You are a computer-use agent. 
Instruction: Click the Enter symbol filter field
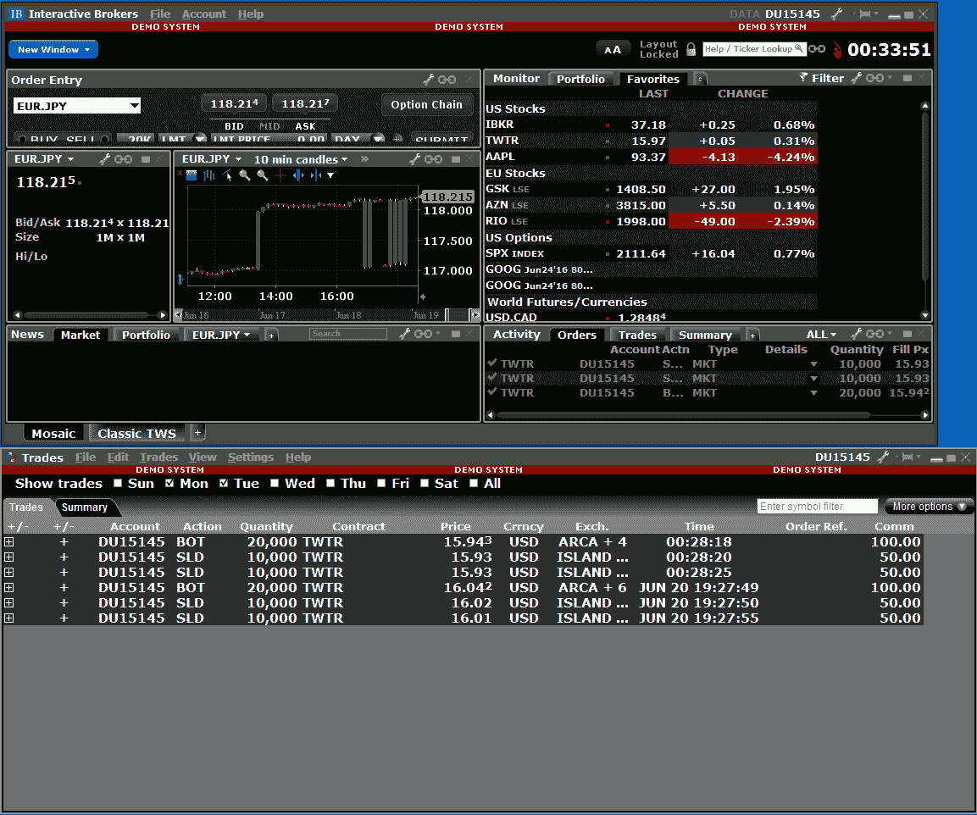(x=817, y=507)
